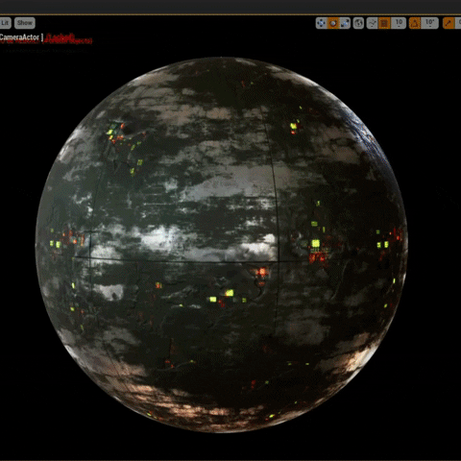Toggle rotation snapping on/off
This screenshot has height=461, width=461.
pyautogui.click(x=415, y=23)
